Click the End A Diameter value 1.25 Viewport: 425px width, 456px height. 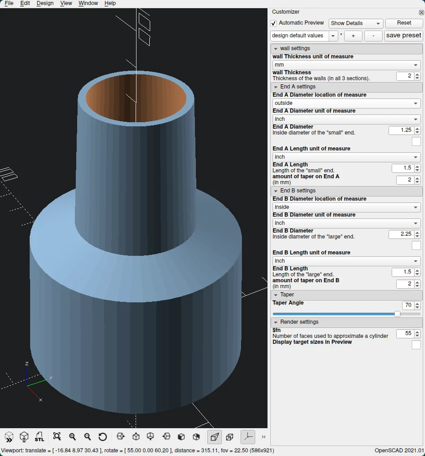tap(401, 130)
